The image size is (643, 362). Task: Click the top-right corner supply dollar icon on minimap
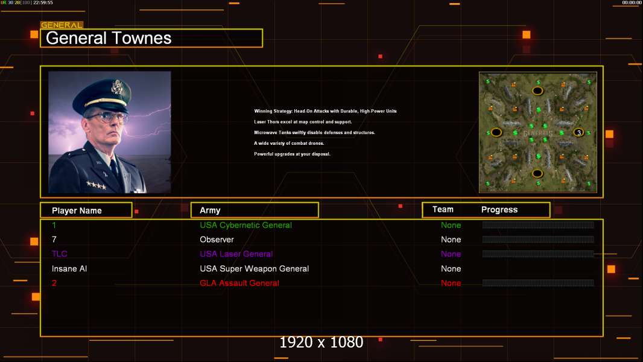[x=588, y=81]
